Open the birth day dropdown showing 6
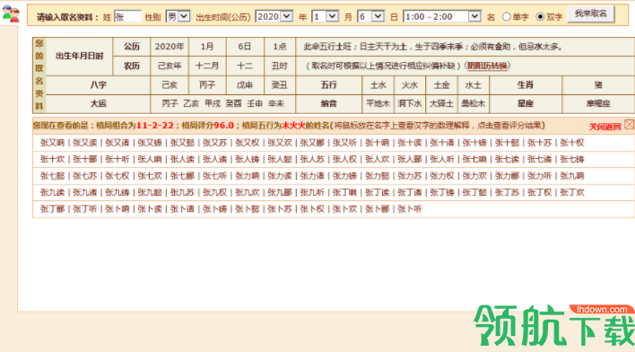 (371, 17)
